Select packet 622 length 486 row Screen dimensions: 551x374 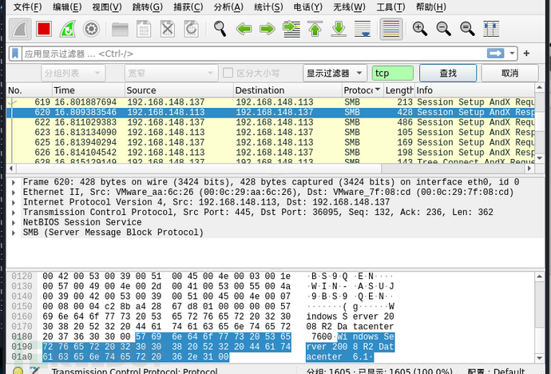point(271,122)
